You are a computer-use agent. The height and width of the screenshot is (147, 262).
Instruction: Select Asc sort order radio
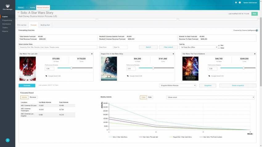click(x=219, y=46)
